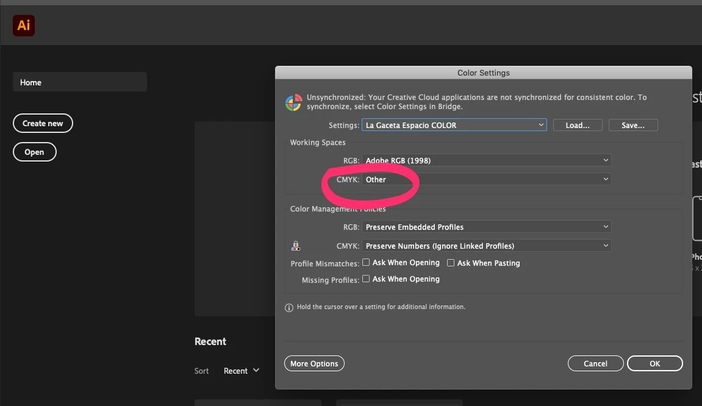The image size is (702, 406).
Task: Open RGB color management policy dropdown
Action: (486, 227)
